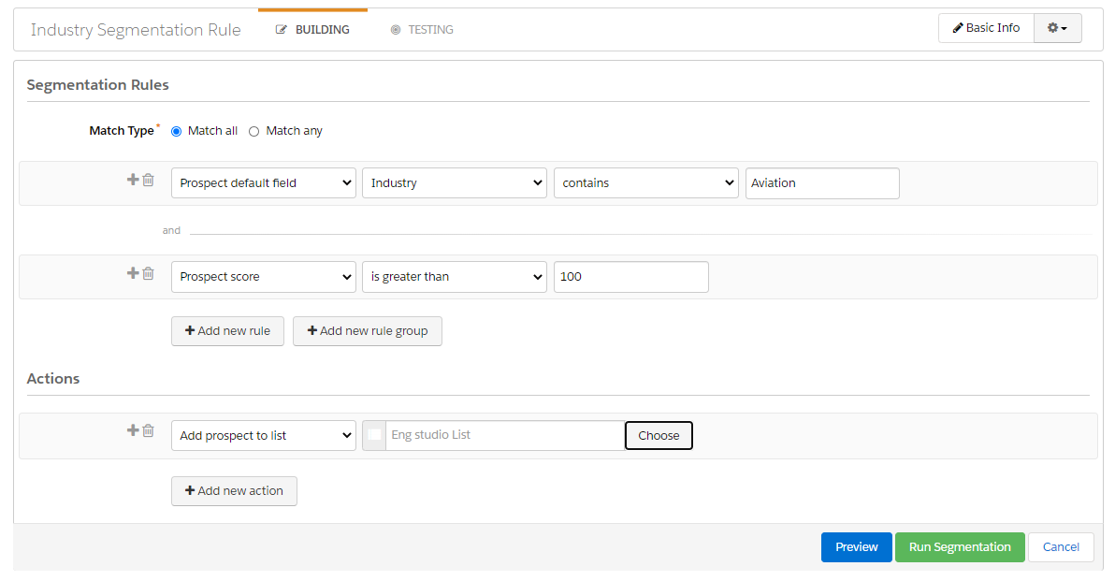
Task: Click the pencil icon on the BUILDING tab
Action: (x=282, y=29)
